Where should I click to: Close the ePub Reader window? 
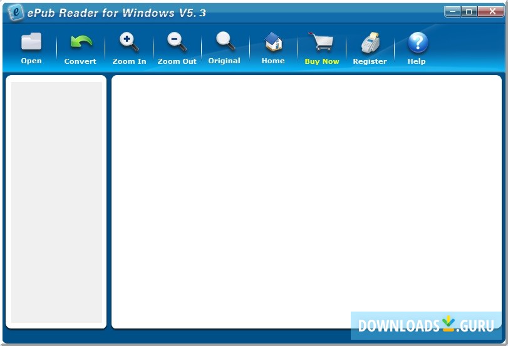[490, 12]
